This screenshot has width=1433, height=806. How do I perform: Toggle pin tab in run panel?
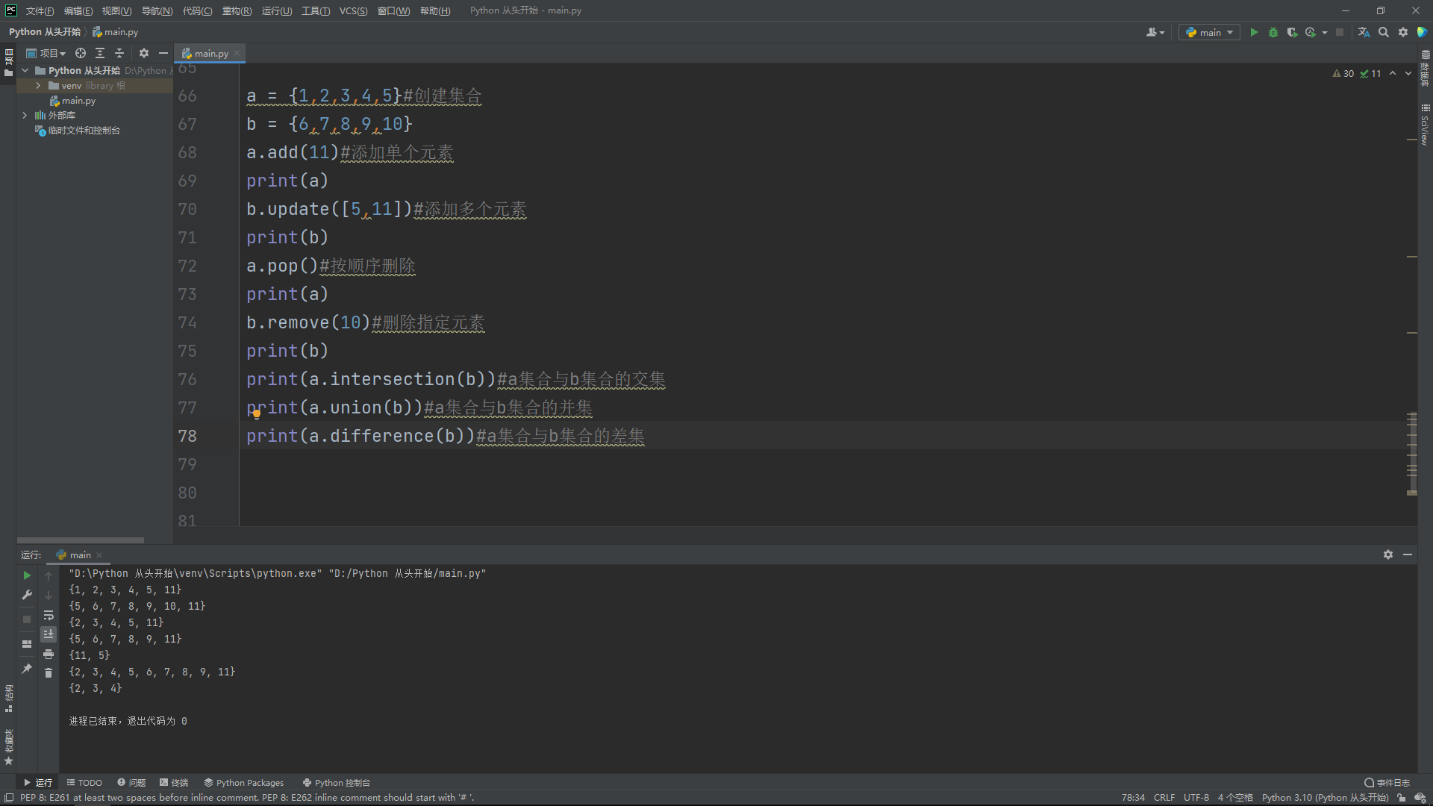(27, 669)
